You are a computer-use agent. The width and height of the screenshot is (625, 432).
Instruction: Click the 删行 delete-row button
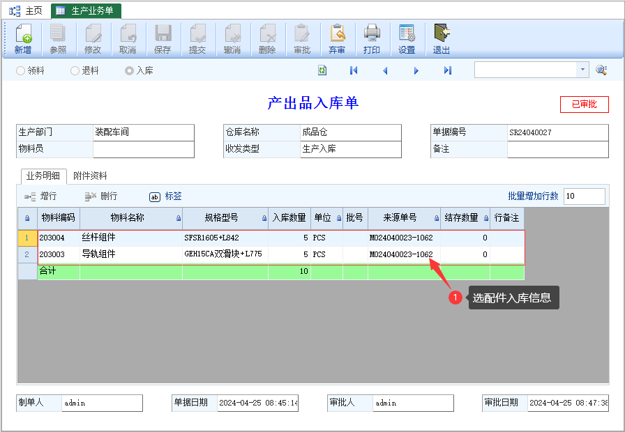click(101, 196)
